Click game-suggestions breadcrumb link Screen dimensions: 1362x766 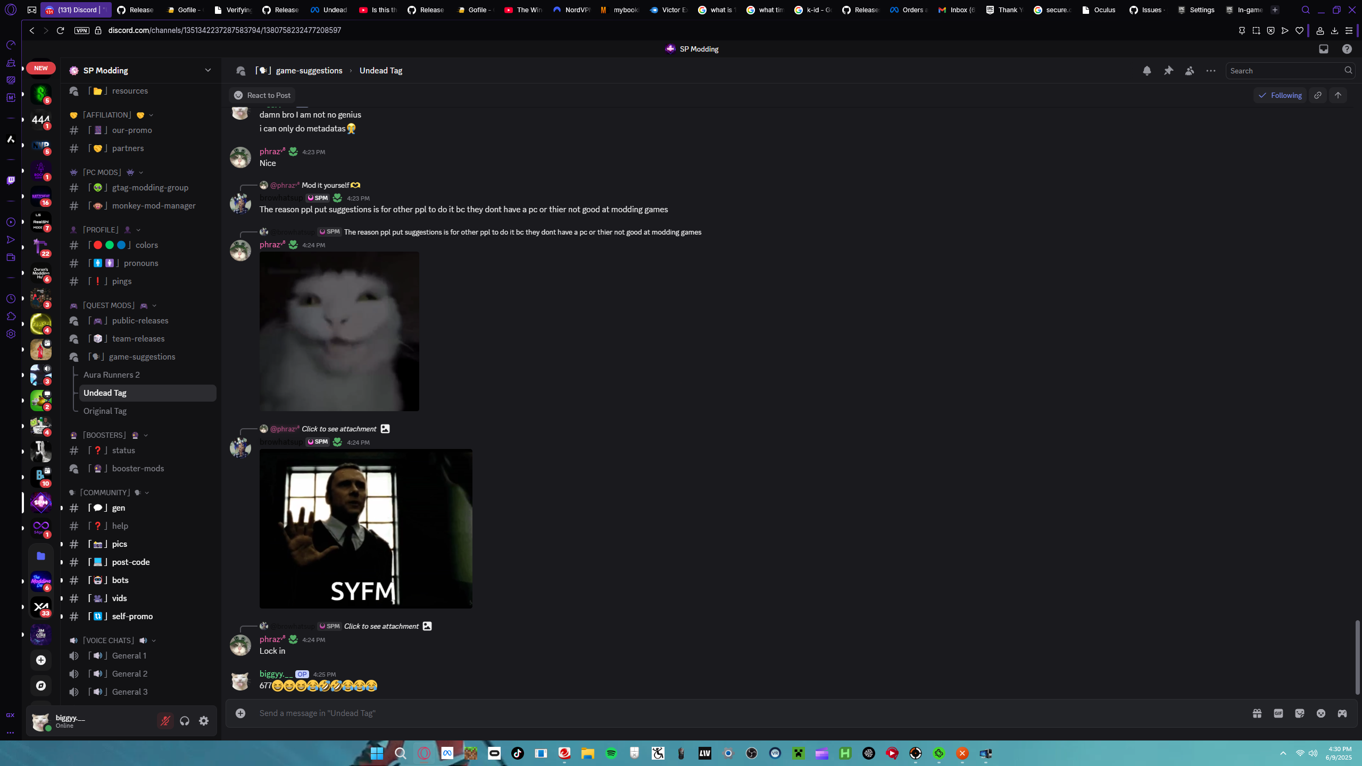(x=309, y=71)
